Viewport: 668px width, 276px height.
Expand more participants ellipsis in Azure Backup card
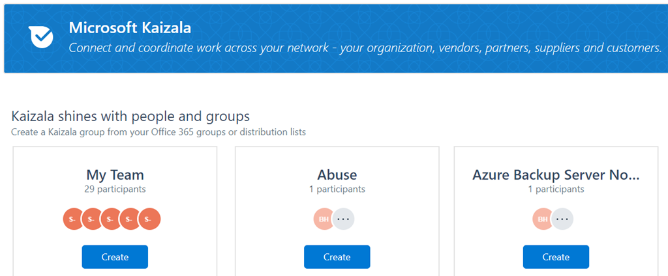click(x=562, y=219)
